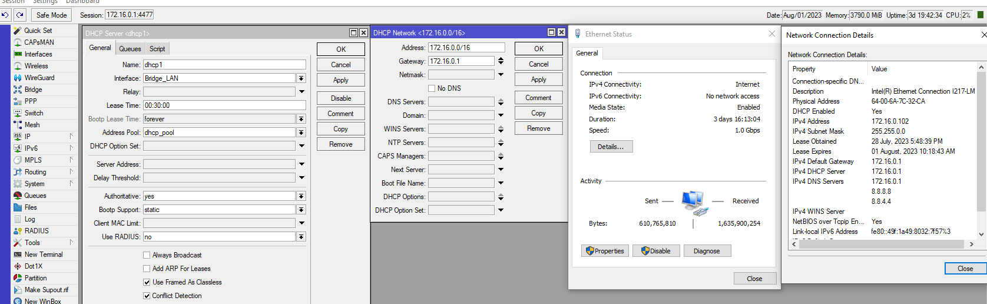987x304 pixels.
Task: Open Bootp Lease Time dropdown
Action: pos(301,119)
